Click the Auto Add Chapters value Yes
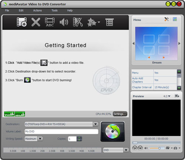Screen dimensions: 185x160 [156, 80]
